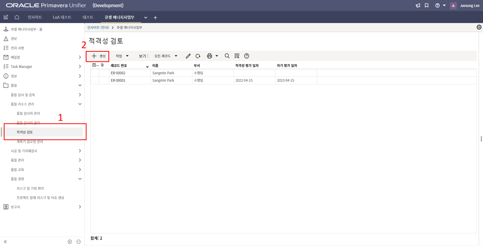Click the 인사이트 (전사) breadcrumb link
This screenshot has height=246, width=483.
tap(98, 27)
